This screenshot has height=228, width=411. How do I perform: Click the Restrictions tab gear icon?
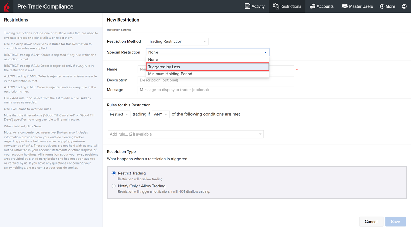276,6
